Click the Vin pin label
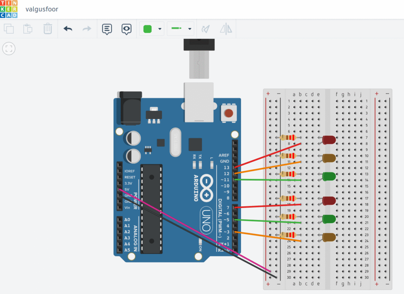The height and width of the screenshot is (294, 404). click(x=127, y=207)
